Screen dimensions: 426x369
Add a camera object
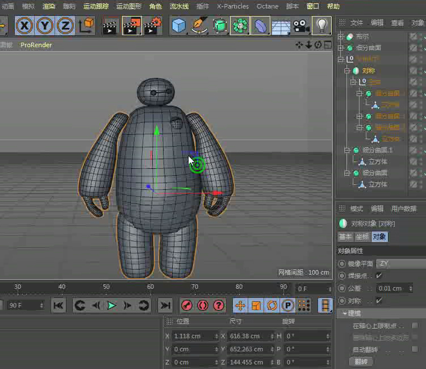tap(301, 26)
